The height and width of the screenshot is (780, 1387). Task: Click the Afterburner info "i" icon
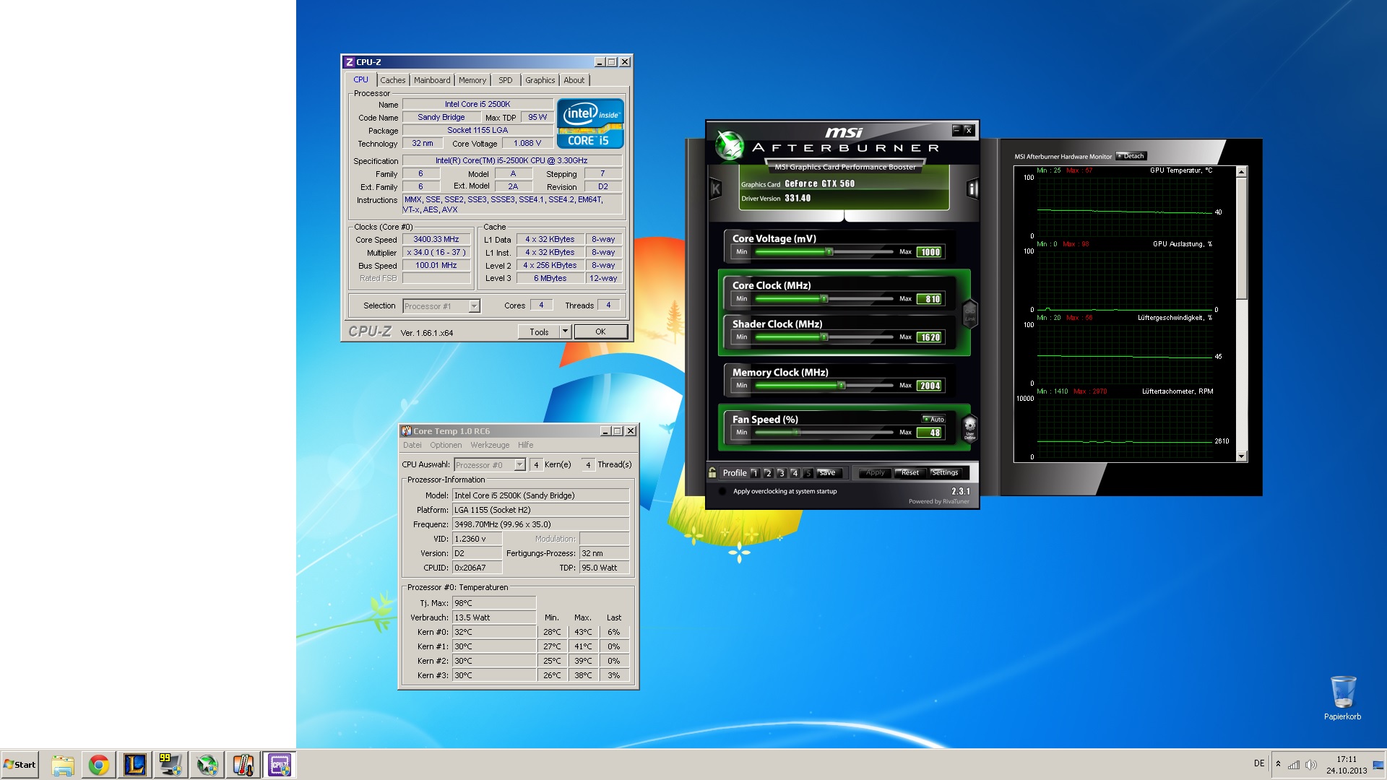[x=972, y=189]
